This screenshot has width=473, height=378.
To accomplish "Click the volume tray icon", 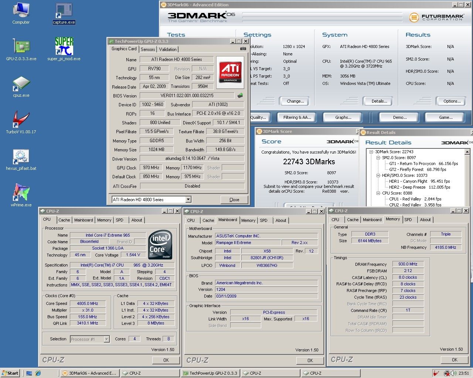I will point(453,373).
